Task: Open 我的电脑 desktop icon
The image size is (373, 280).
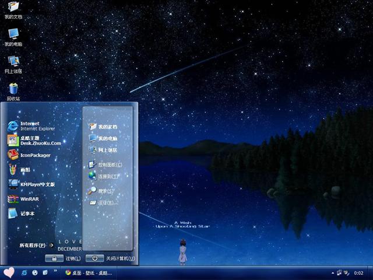Action: (13, 35)
